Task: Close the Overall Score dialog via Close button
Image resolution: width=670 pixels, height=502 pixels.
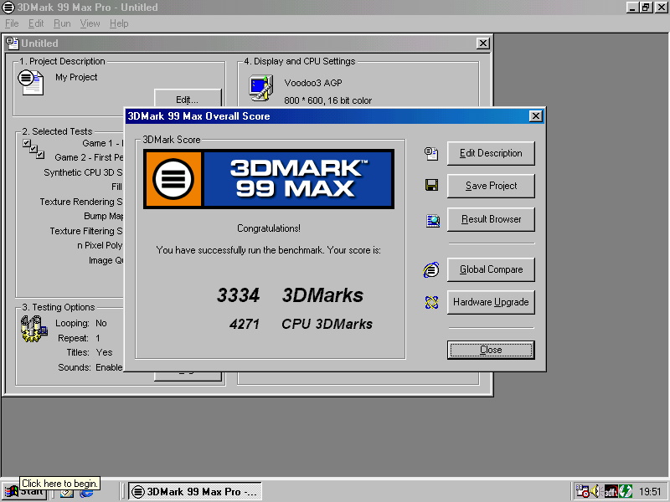Action: pos(491,350)
